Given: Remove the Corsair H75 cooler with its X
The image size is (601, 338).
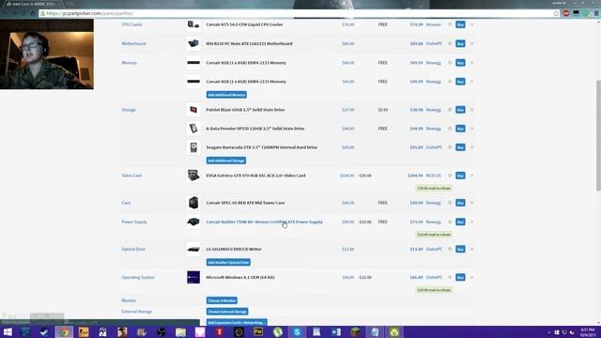Looking at the screenshot, I should (471, 24).
